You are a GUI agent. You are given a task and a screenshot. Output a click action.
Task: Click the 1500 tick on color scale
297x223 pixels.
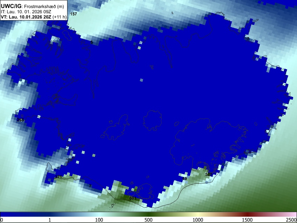pyautogui.click(x=247, y=220)
